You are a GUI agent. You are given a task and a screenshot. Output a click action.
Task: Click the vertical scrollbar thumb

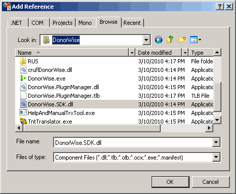click(217, 97)
